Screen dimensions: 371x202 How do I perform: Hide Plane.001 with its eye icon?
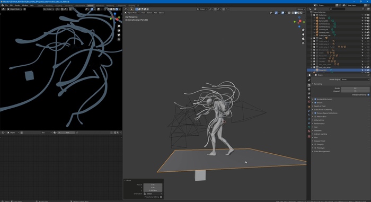click(365, 71)
